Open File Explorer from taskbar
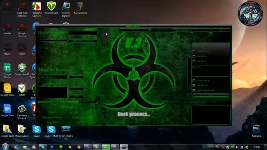Image resolution: width=267 pixels, height=150 pixels. 25,147
